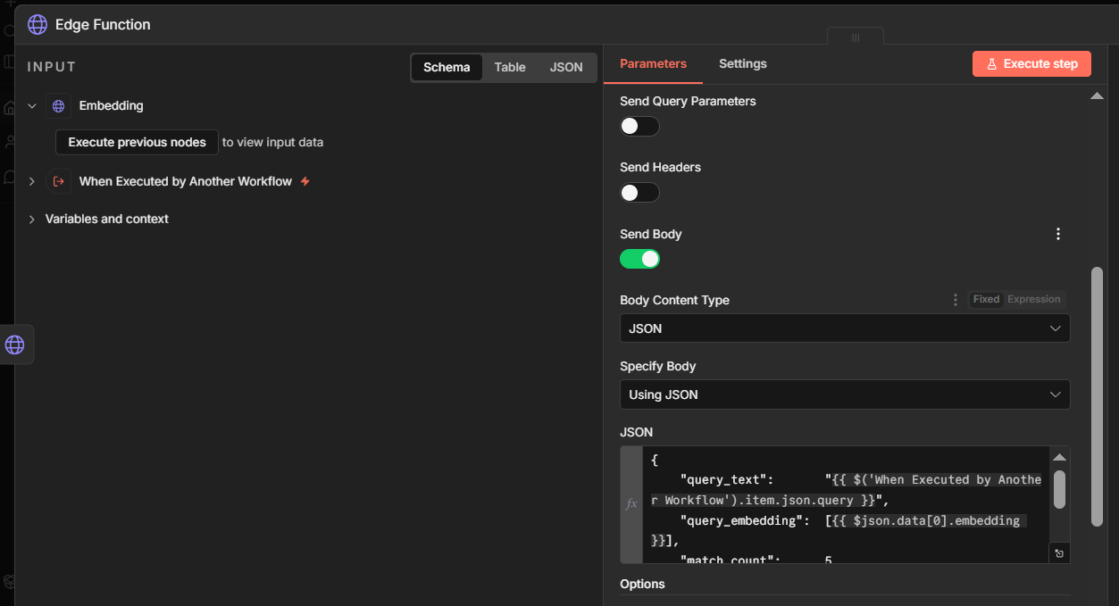Switch input view to Table
Image resolution: width=1119 pixels, height=606 pixels.
[510, 68]
